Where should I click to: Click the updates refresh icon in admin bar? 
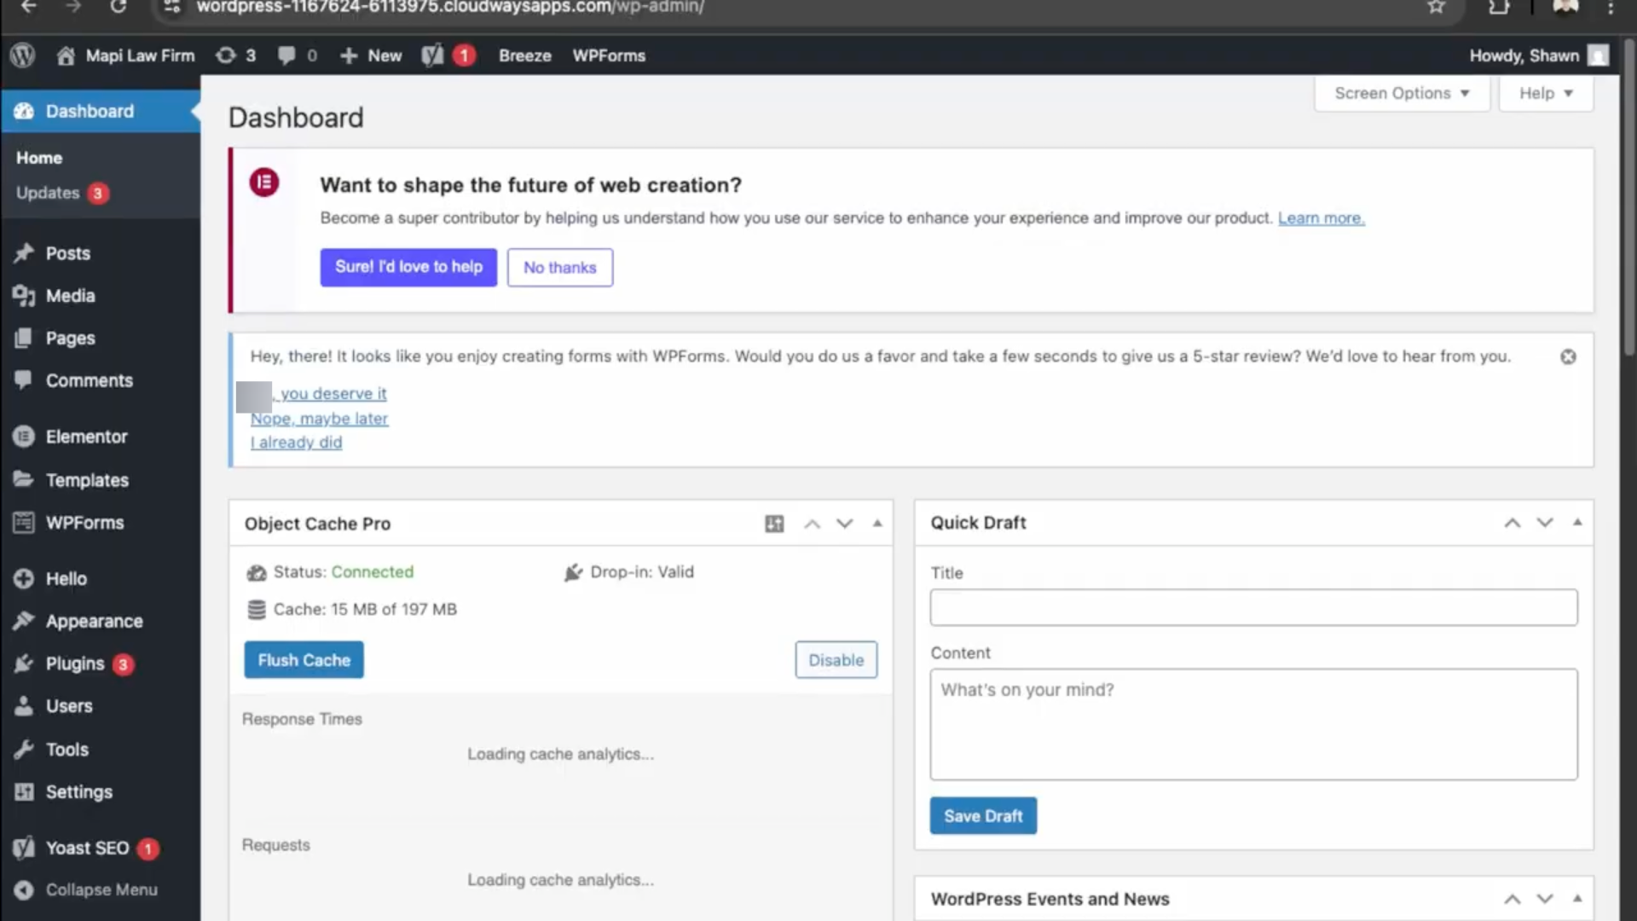[x=226, y=55]
